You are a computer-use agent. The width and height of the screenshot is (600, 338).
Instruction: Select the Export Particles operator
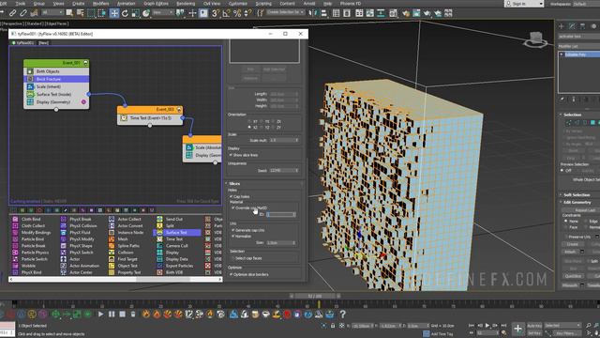[179, 266]
